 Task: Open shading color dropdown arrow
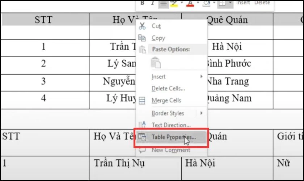[x=214, y=3]
